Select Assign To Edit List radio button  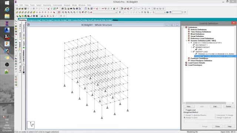coord(216,117)
